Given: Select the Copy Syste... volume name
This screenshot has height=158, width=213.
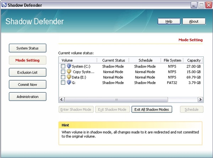Looking at the screenshot, I should pyautogui.click(x=83, y=72).
